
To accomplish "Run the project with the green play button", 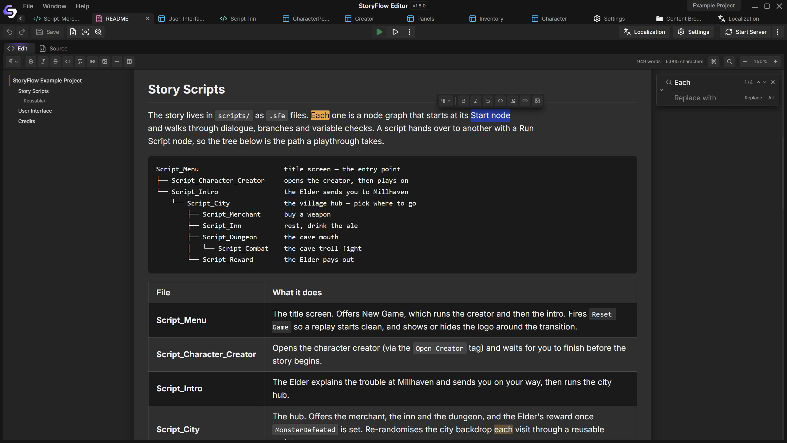I will pos(379,32).
